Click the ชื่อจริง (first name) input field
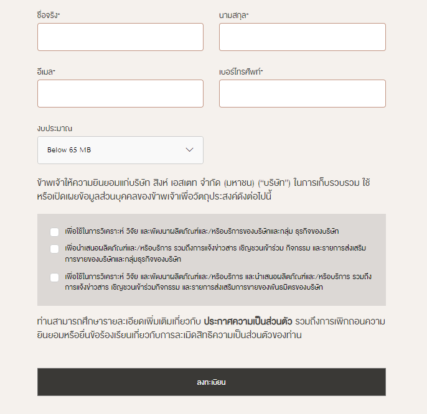 (120, 37)
